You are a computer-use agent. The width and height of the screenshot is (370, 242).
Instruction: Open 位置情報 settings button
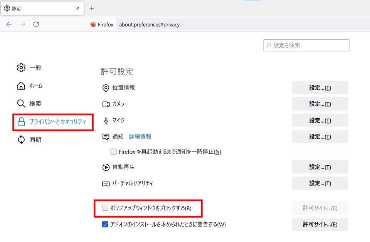320,87
